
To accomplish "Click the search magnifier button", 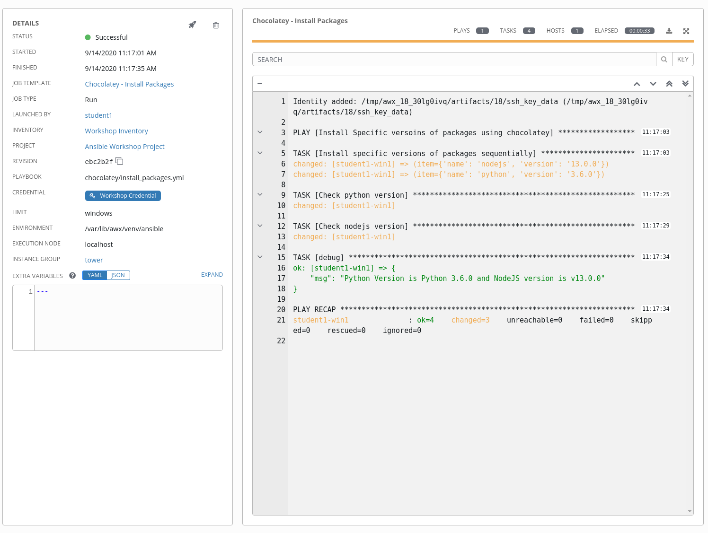I will point(664,59).
